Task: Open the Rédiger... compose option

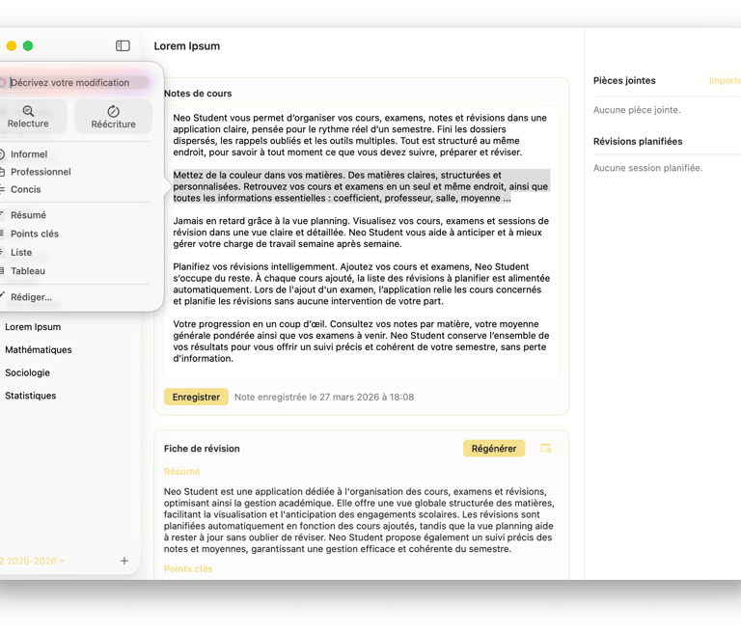Action: (31, 297)
